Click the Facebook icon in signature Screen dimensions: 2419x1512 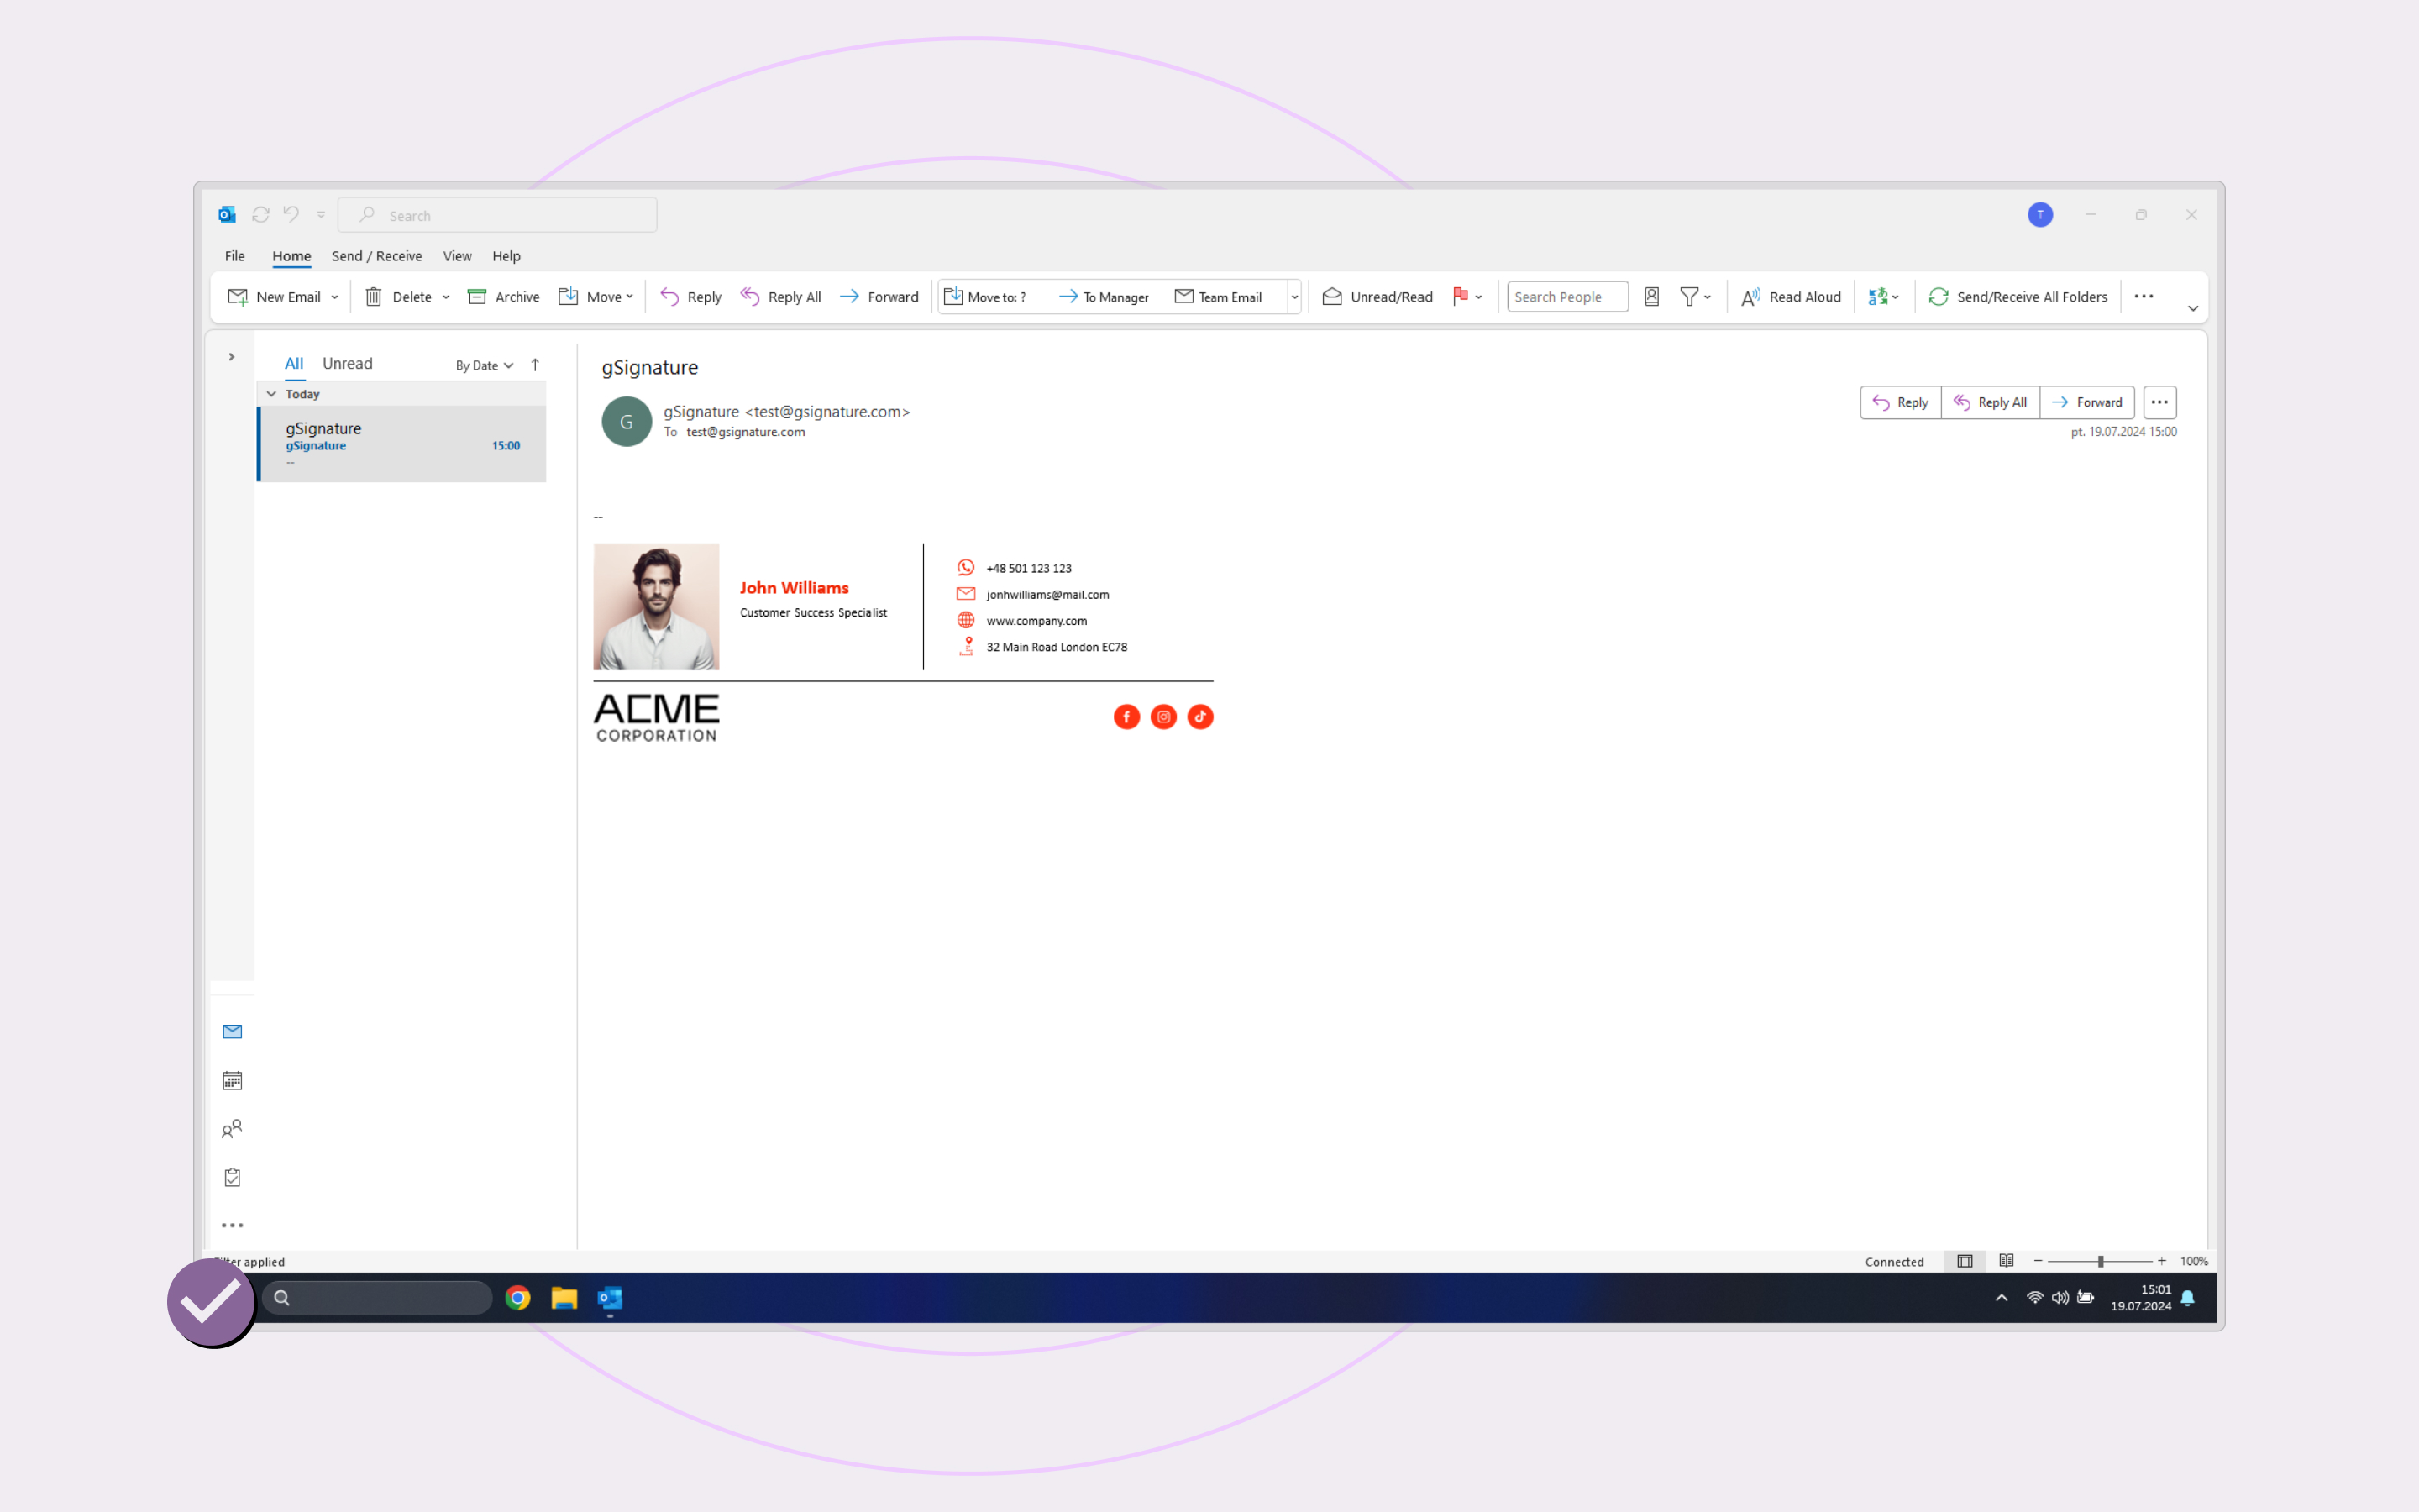[1126, 717]
